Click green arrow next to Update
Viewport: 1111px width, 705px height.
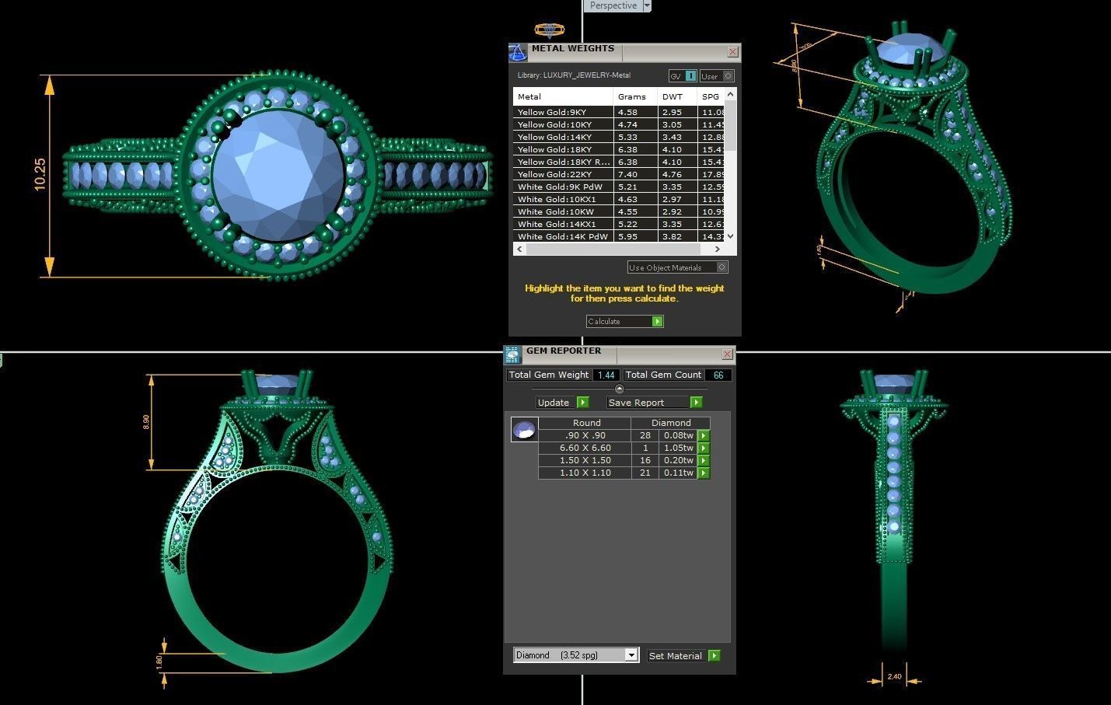(583, 402)
